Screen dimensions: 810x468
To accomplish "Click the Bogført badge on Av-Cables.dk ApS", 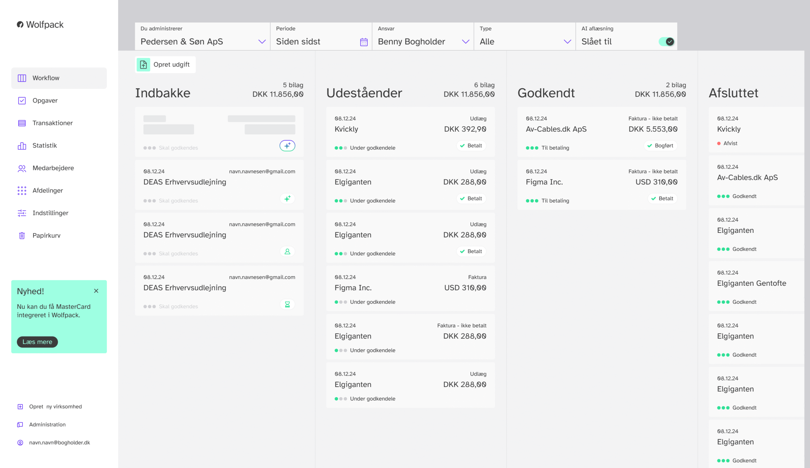I will (x=660, y=146).
